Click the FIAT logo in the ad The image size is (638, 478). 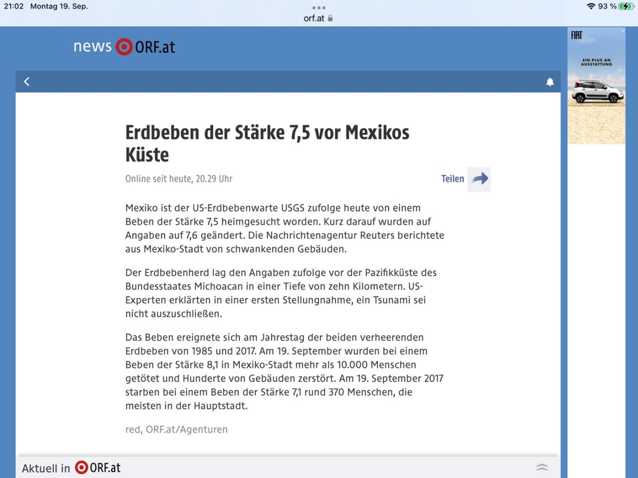[x=577, y=35]
